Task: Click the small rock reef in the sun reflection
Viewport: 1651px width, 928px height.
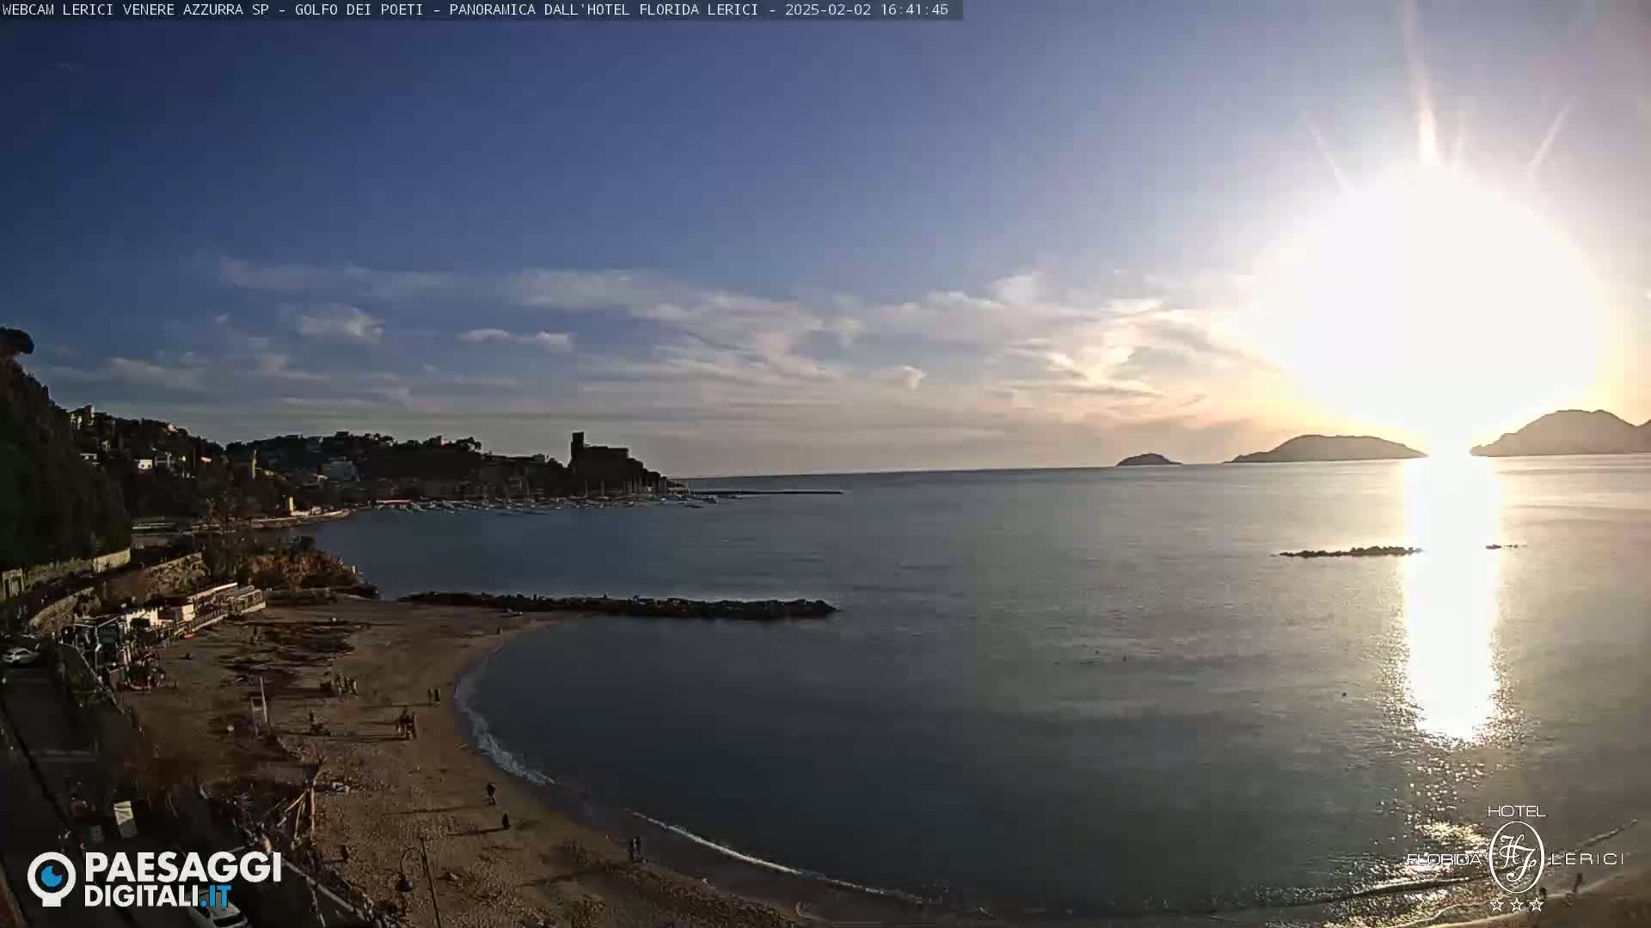Action: [x=1350, y=552]
